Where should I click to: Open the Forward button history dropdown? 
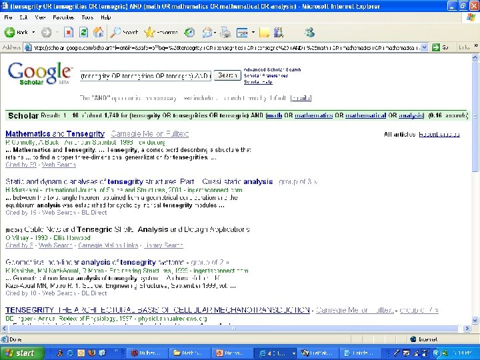coord(57,32)
